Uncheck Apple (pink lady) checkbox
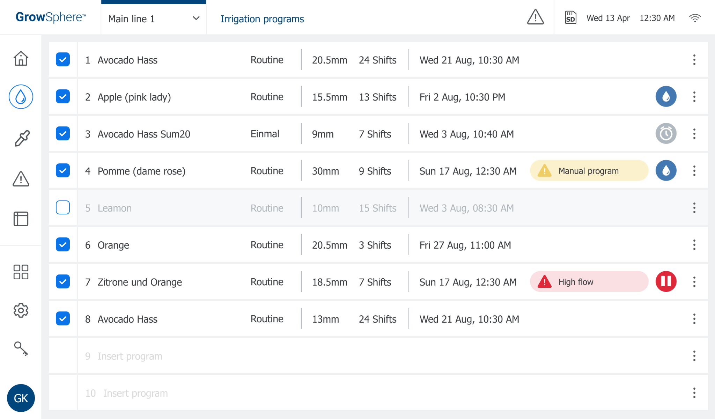Viewport: 715px width, 419px height. [63, 96]
